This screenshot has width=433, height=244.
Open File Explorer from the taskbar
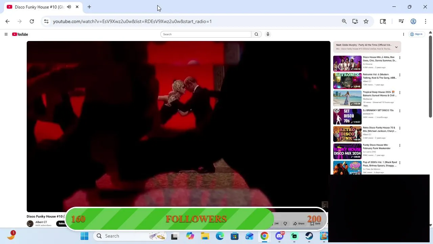(x=205, y=236)
